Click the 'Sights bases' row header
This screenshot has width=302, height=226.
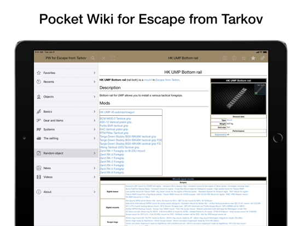click(113, 192)
